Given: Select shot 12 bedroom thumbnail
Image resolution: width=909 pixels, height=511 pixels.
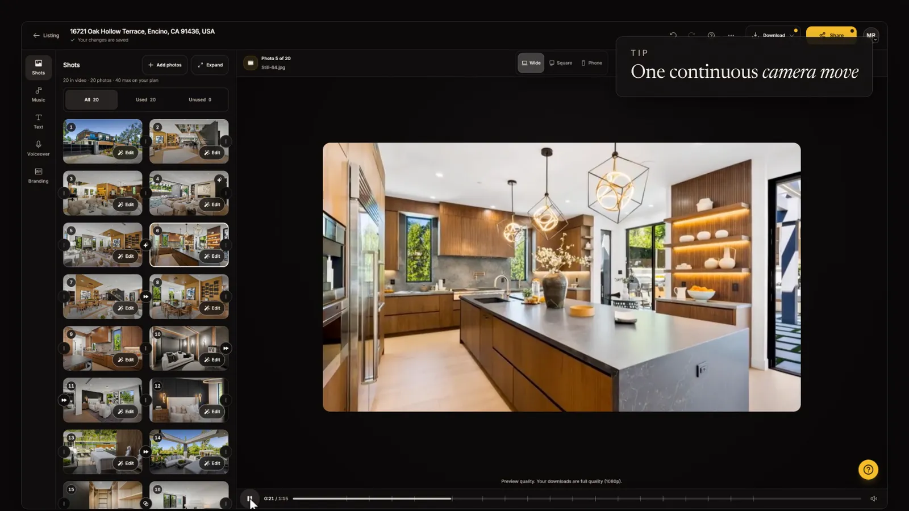Looking at the screenshot, I should (x=189, y=400).
